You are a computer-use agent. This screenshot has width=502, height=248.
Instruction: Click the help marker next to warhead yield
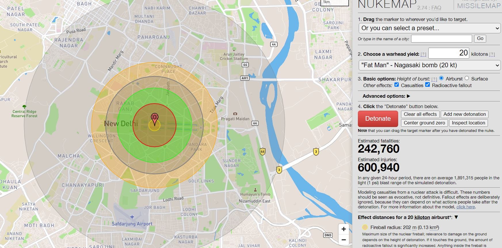(x=423, y=54)
